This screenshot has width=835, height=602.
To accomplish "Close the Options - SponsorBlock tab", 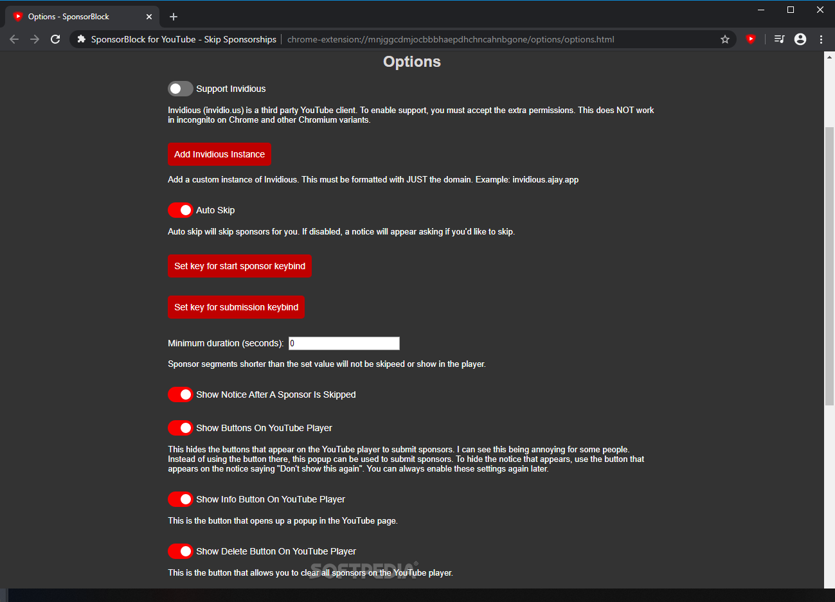I will [x=149, y=17].
